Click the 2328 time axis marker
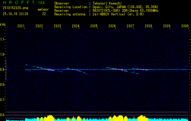Image resolution: width=191 pixels, height=121 pixels. coord(148,26)
